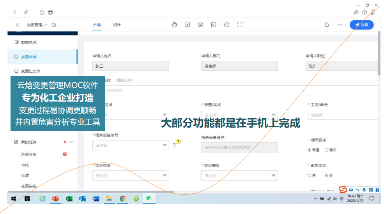
Task: Click the red question mark help icon
Action: coord(174,146)
